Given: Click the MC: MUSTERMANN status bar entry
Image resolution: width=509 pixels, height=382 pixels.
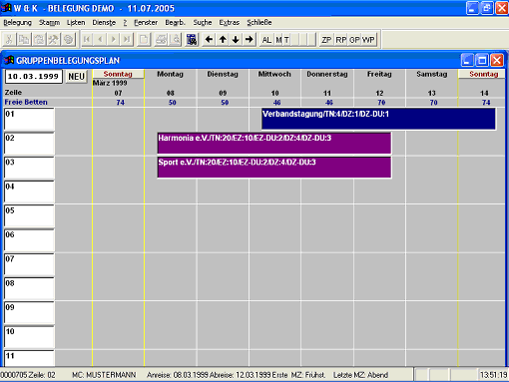Looking at the screenshot, I should pyautogui.click(x=104, y=375).
